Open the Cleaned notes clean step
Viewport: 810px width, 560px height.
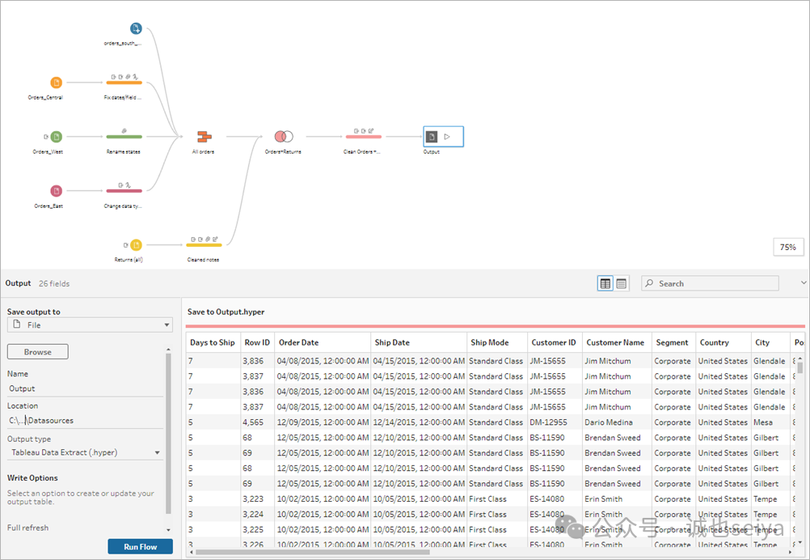tap(204, 244)
